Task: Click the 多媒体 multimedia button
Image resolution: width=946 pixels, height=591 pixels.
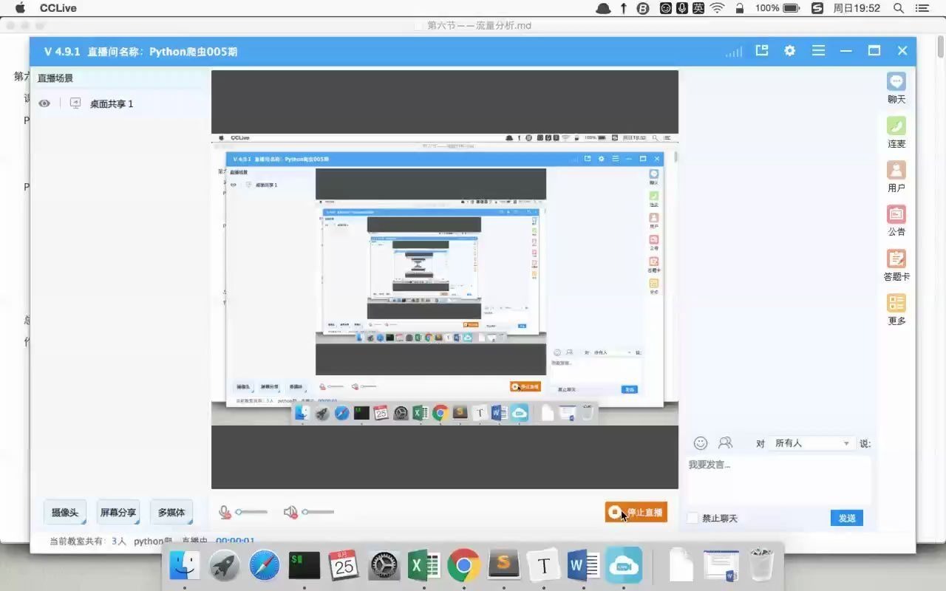Action: pos(171,512)
